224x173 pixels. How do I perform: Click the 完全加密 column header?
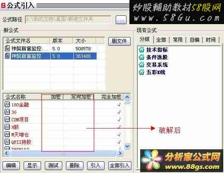[x=109, y=97]
